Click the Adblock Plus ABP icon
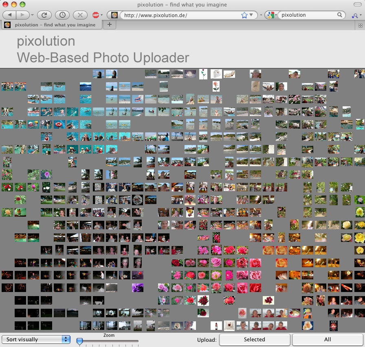 (x=96, y=15)
